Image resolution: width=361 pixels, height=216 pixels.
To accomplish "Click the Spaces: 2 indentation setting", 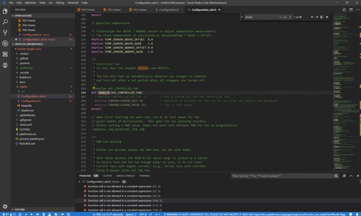I will click(131, 214).
